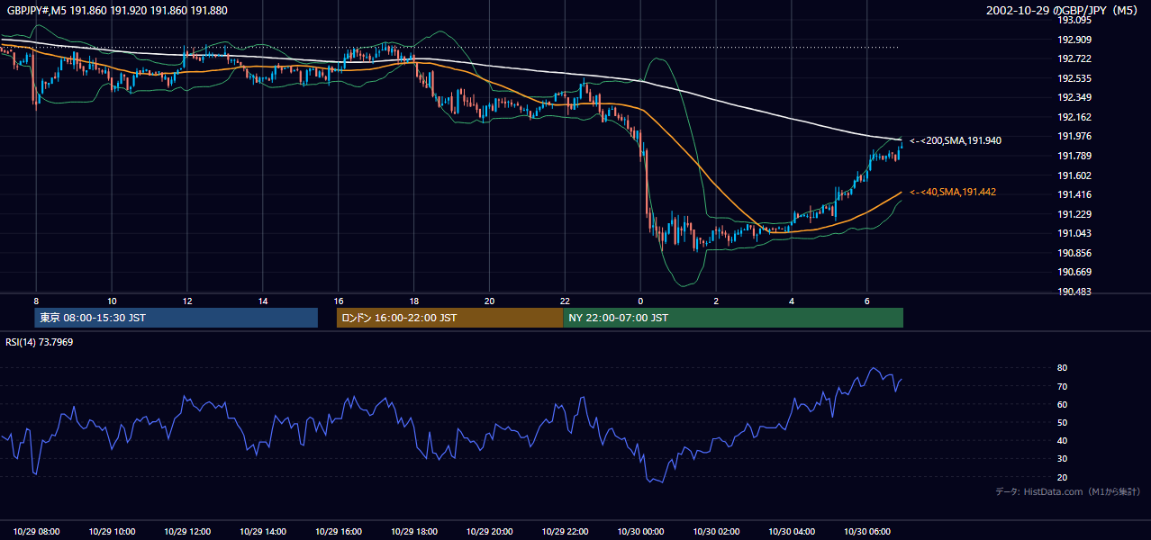Click price level 191.789 on the axis
Image resolution: width=1151 pixels, height=540 pixels.
point(1074,156)
